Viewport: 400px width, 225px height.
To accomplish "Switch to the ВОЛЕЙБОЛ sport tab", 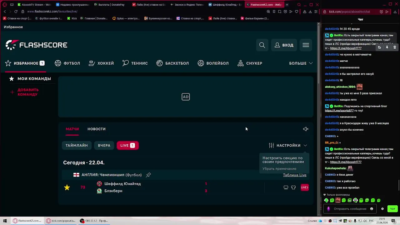I will click(213, 63).
